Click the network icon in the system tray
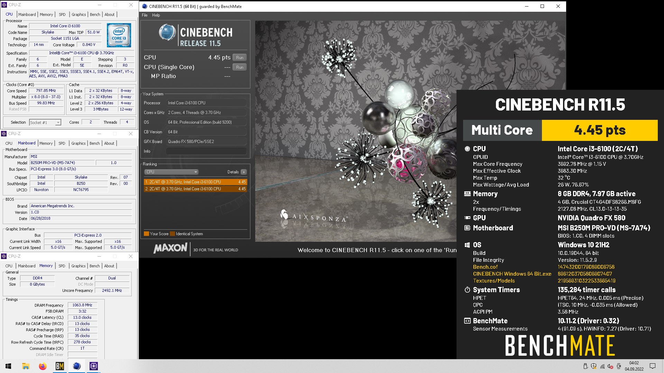This screenshot has height=373, width=664. [x=602, y=366]
